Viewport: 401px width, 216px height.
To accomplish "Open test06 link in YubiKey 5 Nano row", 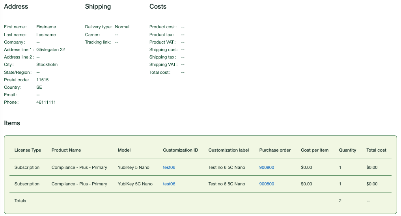I will [x=169, y=167].
